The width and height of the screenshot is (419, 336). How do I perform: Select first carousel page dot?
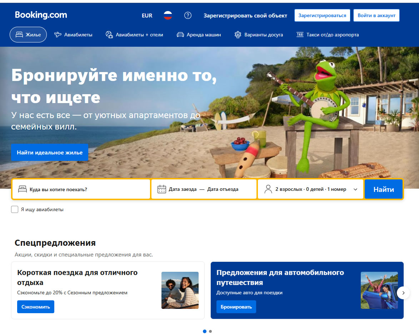(205, 331)
